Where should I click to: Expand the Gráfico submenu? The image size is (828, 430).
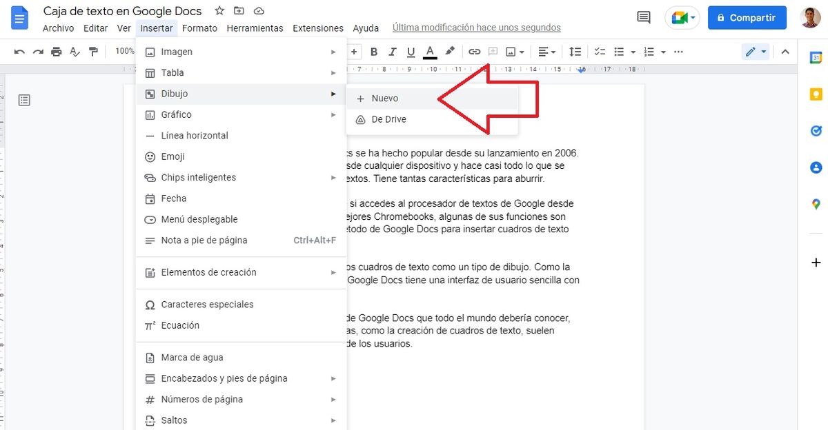241,115
